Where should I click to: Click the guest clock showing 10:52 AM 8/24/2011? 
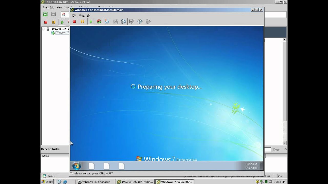(x=251, y=166)
